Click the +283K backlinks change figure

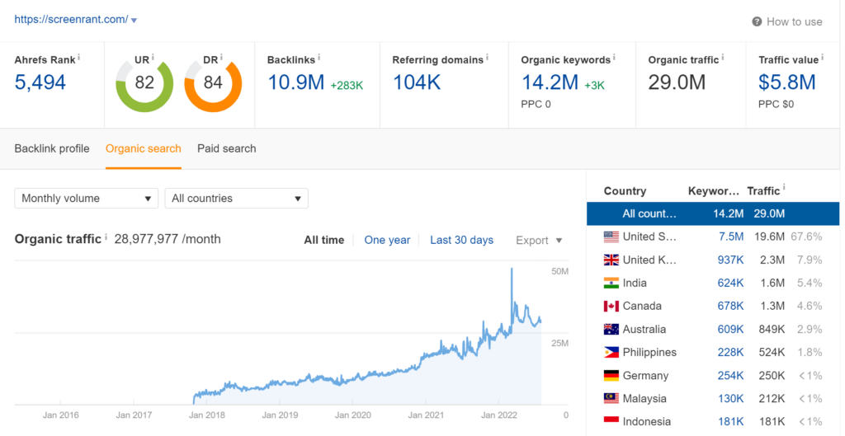[347, 85]
